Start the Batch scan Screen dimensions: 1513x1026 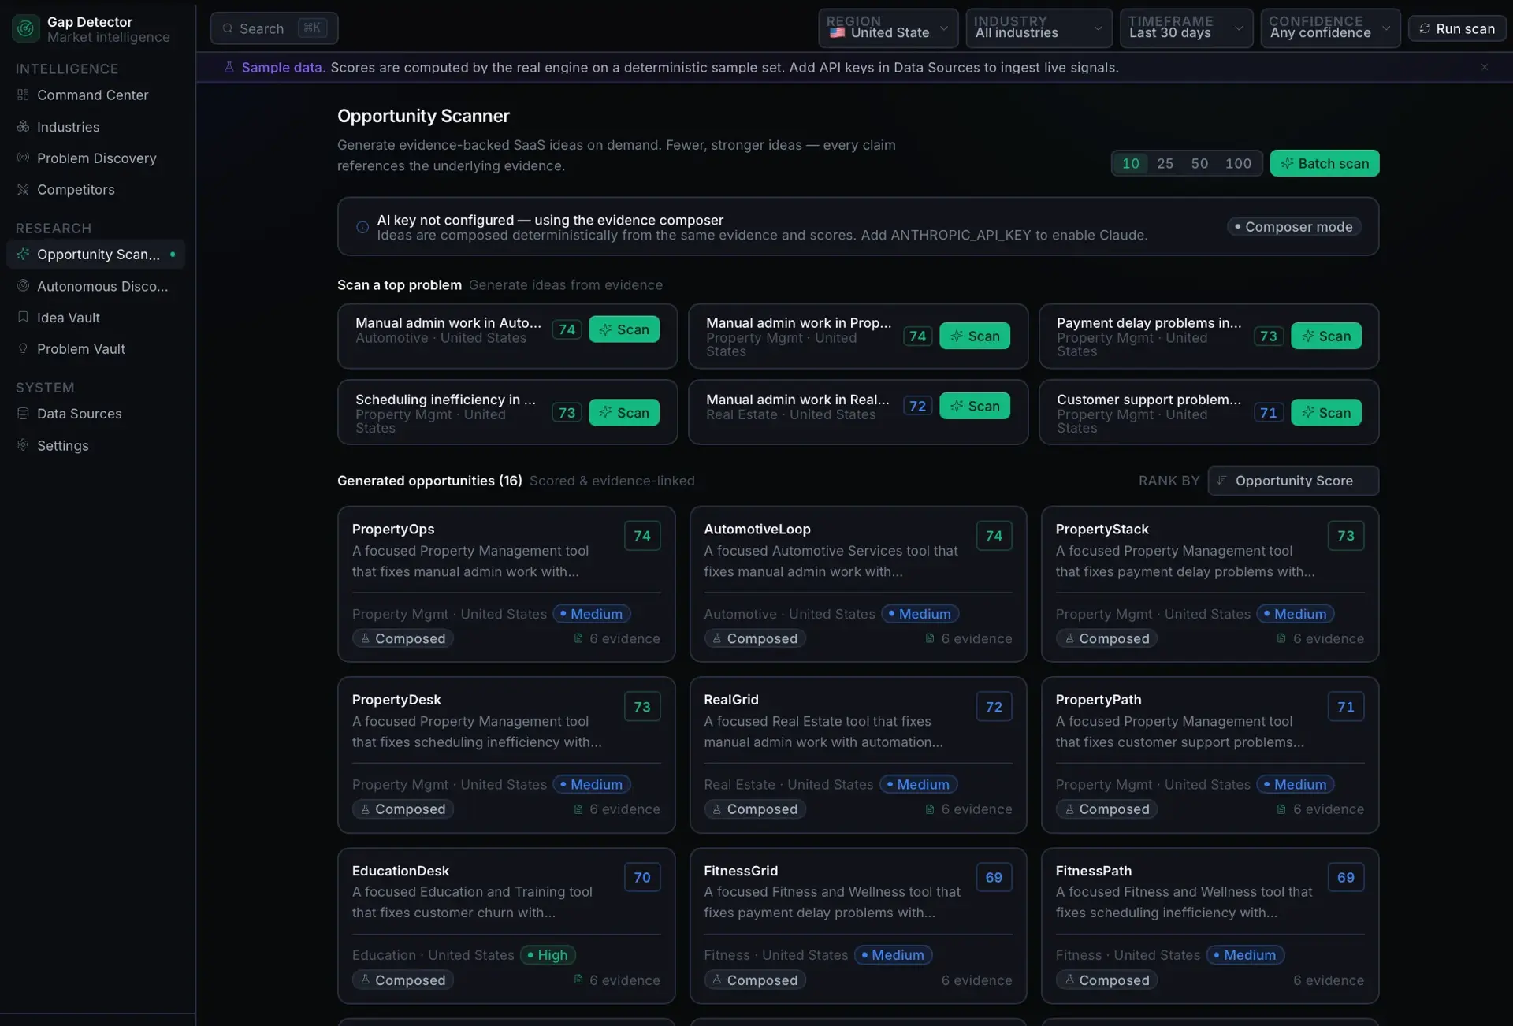(x=1325, y=163)
